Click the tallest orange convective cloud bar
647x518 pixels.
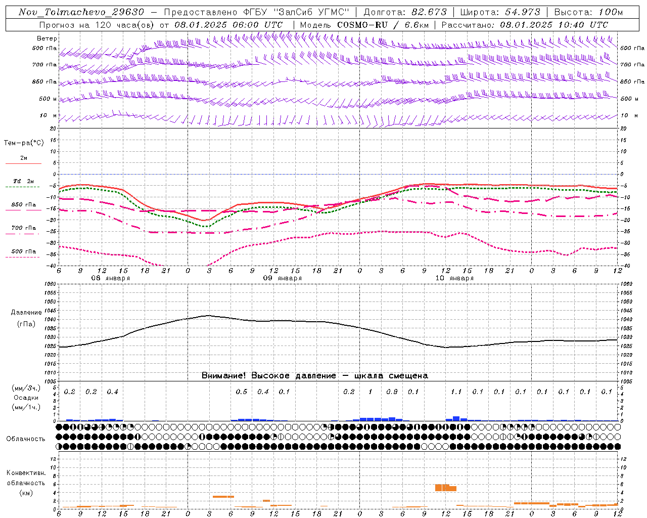(x=446, y=488)
